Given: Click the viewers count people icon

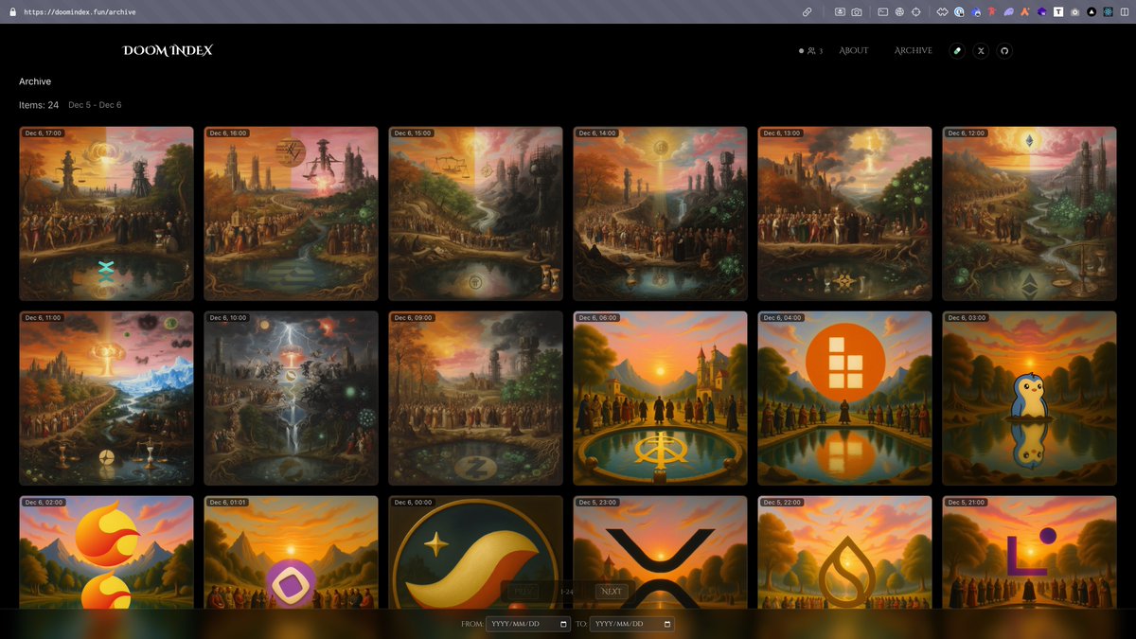Looking at the screenshot, I should 811,51.
